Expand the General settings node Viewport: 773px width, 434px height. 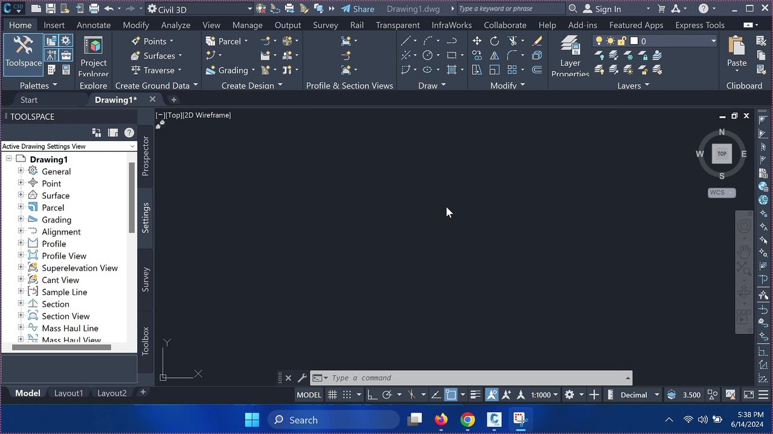pos(21,171)
